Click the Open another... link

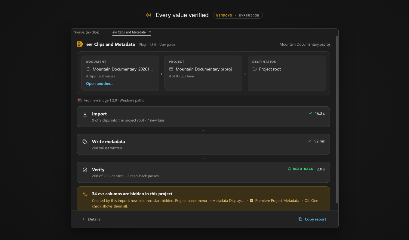point(100,84)
